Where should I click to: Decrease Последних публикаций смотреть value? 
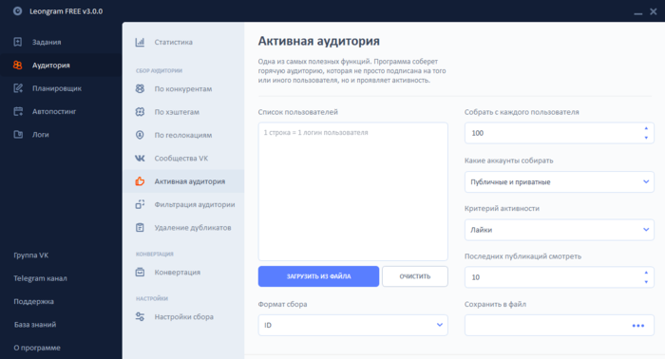[646, 282]
